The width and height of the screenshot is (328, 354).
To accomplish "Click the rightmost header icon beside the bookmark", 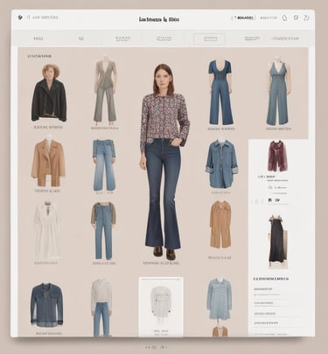I will [306, 17].
